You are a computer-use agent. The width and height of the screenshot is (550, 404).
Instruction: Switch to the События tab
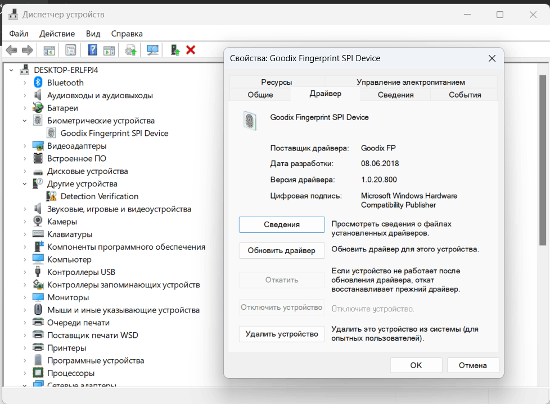[465, 94]
